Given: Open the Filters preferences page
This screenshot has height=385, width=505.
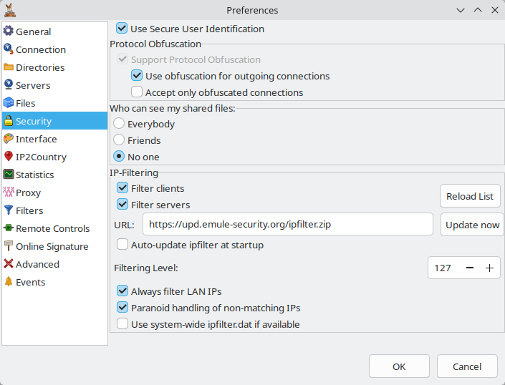Looking at the screenshot, I should [x=54, y=210].
